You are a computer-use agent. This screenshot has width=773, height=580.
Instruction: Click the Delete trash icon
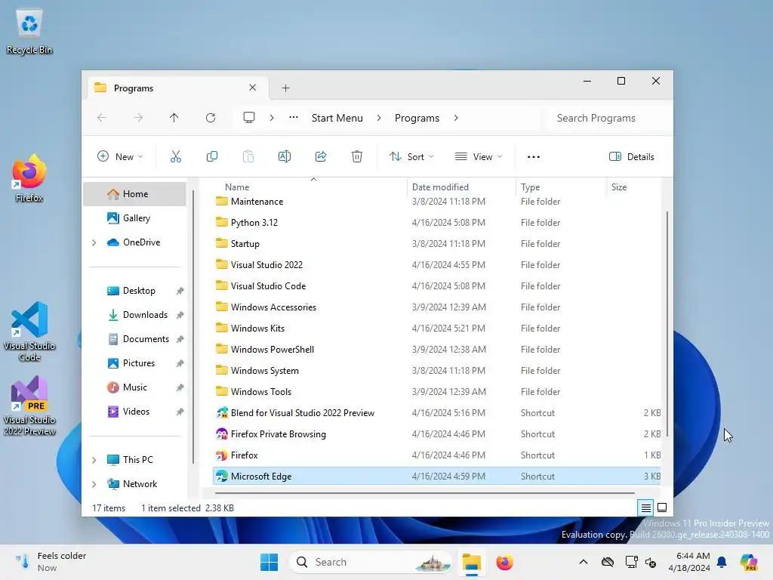coord(357,156)
